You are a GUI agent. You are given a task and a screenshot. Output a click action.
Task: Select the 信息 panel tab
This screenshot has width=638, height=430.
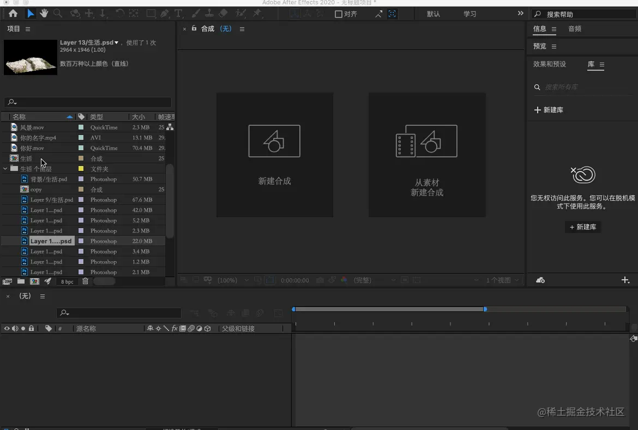coord(539,29)
